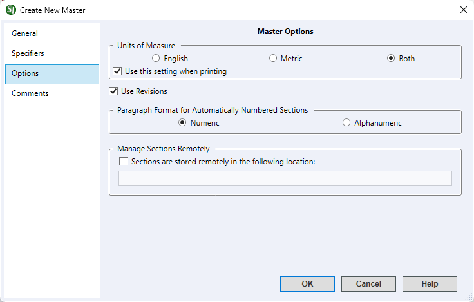
Task: Close the Create New Master dialog
Action: point(464,10)
